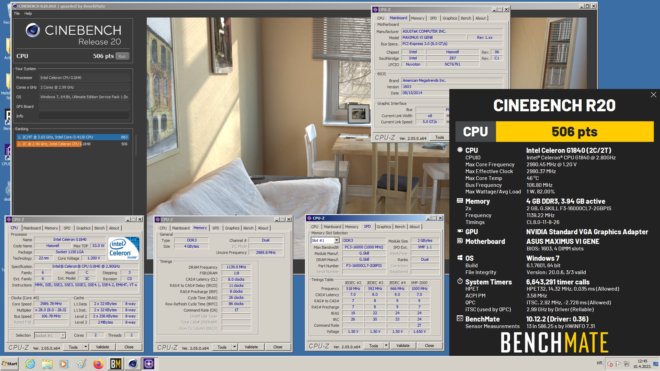
Task: Click Tools in the CPU tab CPU-Z window
Action: click(x=73, y=347)
